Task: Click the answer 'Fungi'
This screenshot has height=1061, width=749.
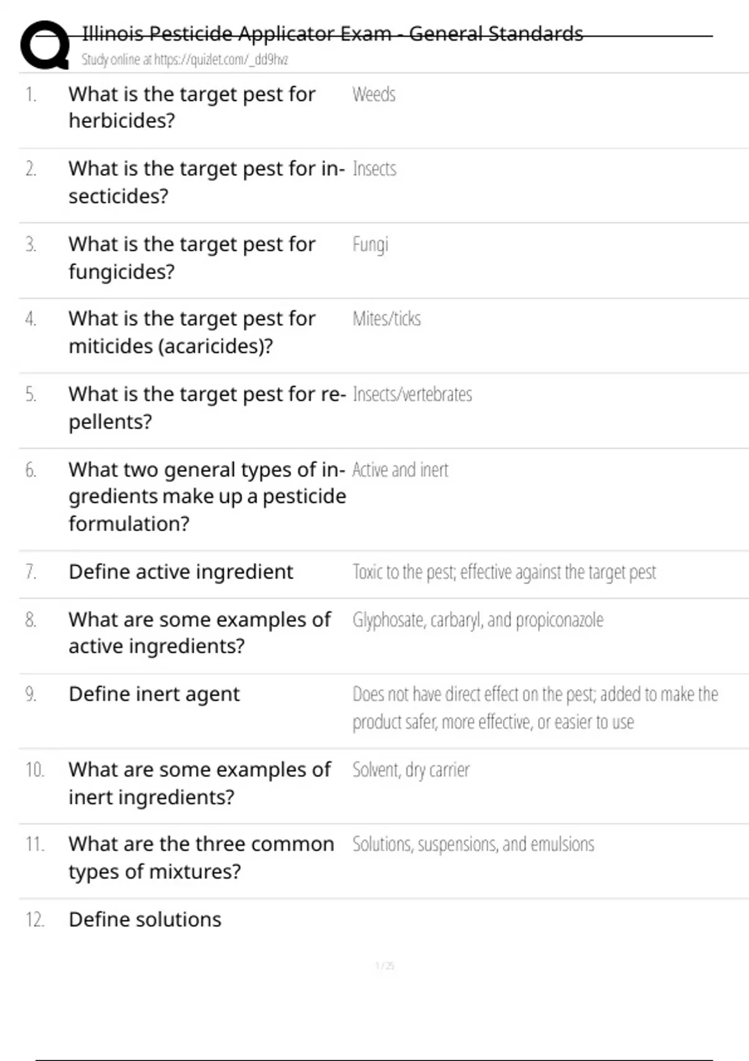Action: [370, 244]
